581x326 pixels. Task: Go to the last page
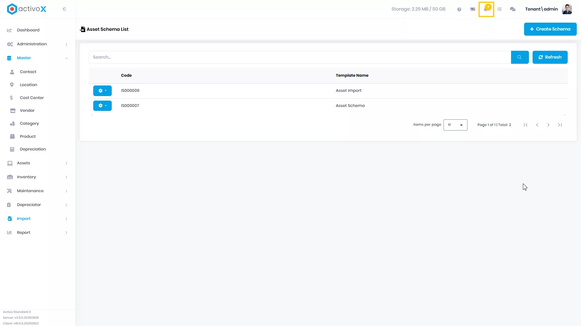pyautogui.click(x=560, y=125)
